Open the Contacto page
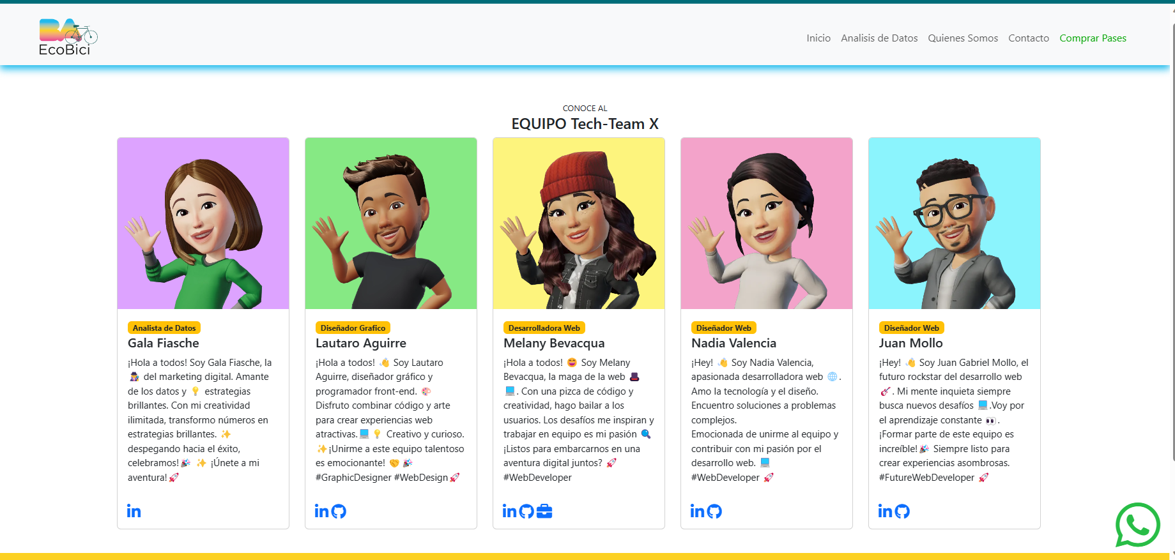The height and width of the screenshot is (560, 1175). click(x=1028, y=38)
